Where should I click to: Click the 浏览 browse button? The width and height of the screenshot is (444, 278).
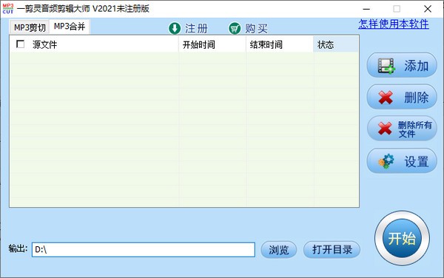click(x=279, y=249)
